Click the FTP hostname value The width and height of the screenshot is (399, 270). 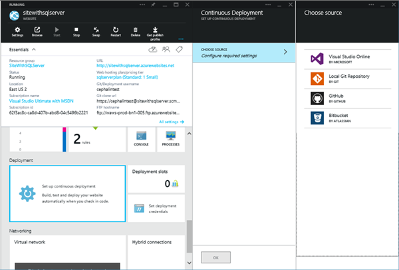138,112
